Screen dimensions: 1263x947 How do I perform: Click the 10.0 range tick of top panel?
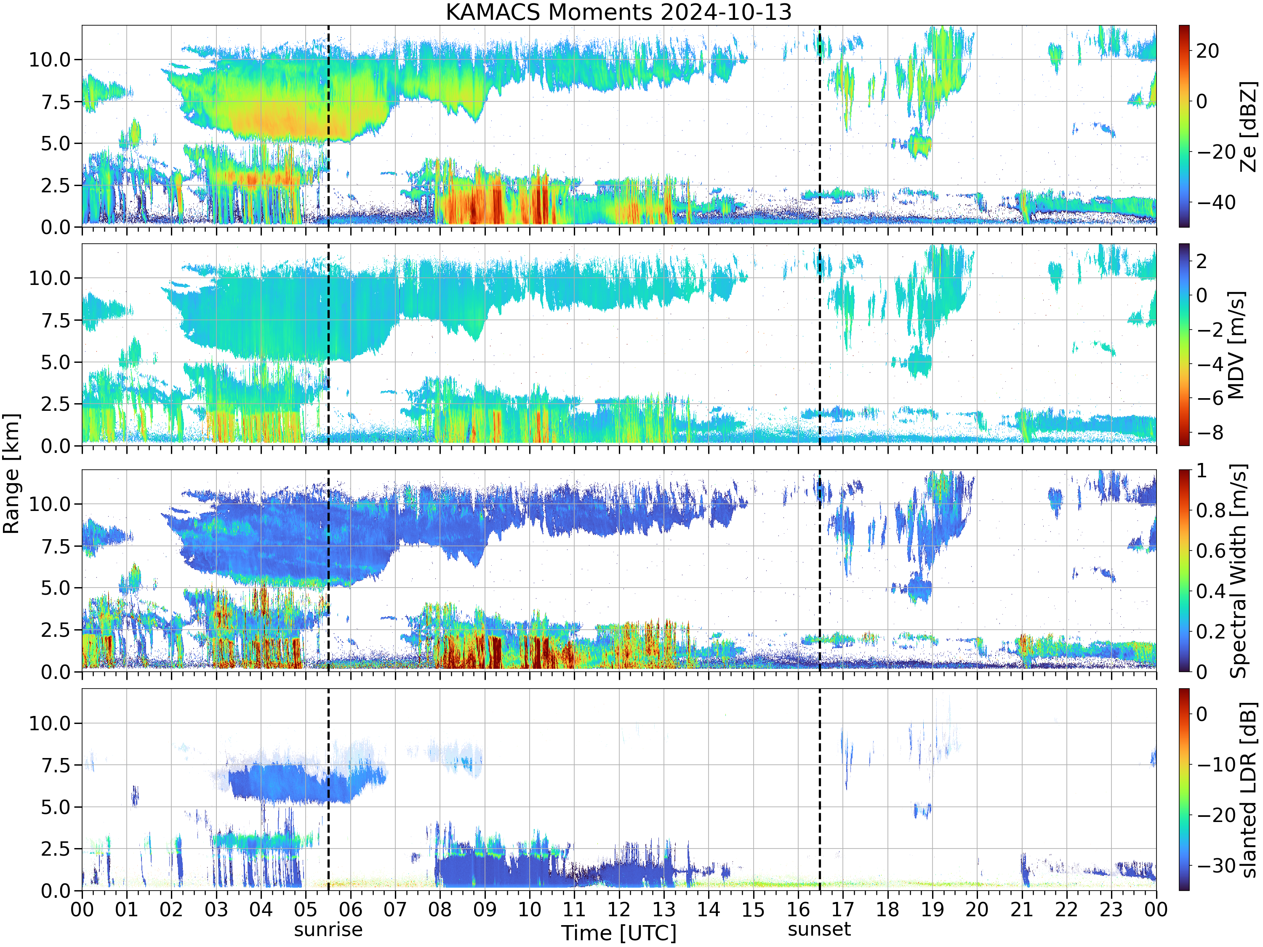(50, 59)
